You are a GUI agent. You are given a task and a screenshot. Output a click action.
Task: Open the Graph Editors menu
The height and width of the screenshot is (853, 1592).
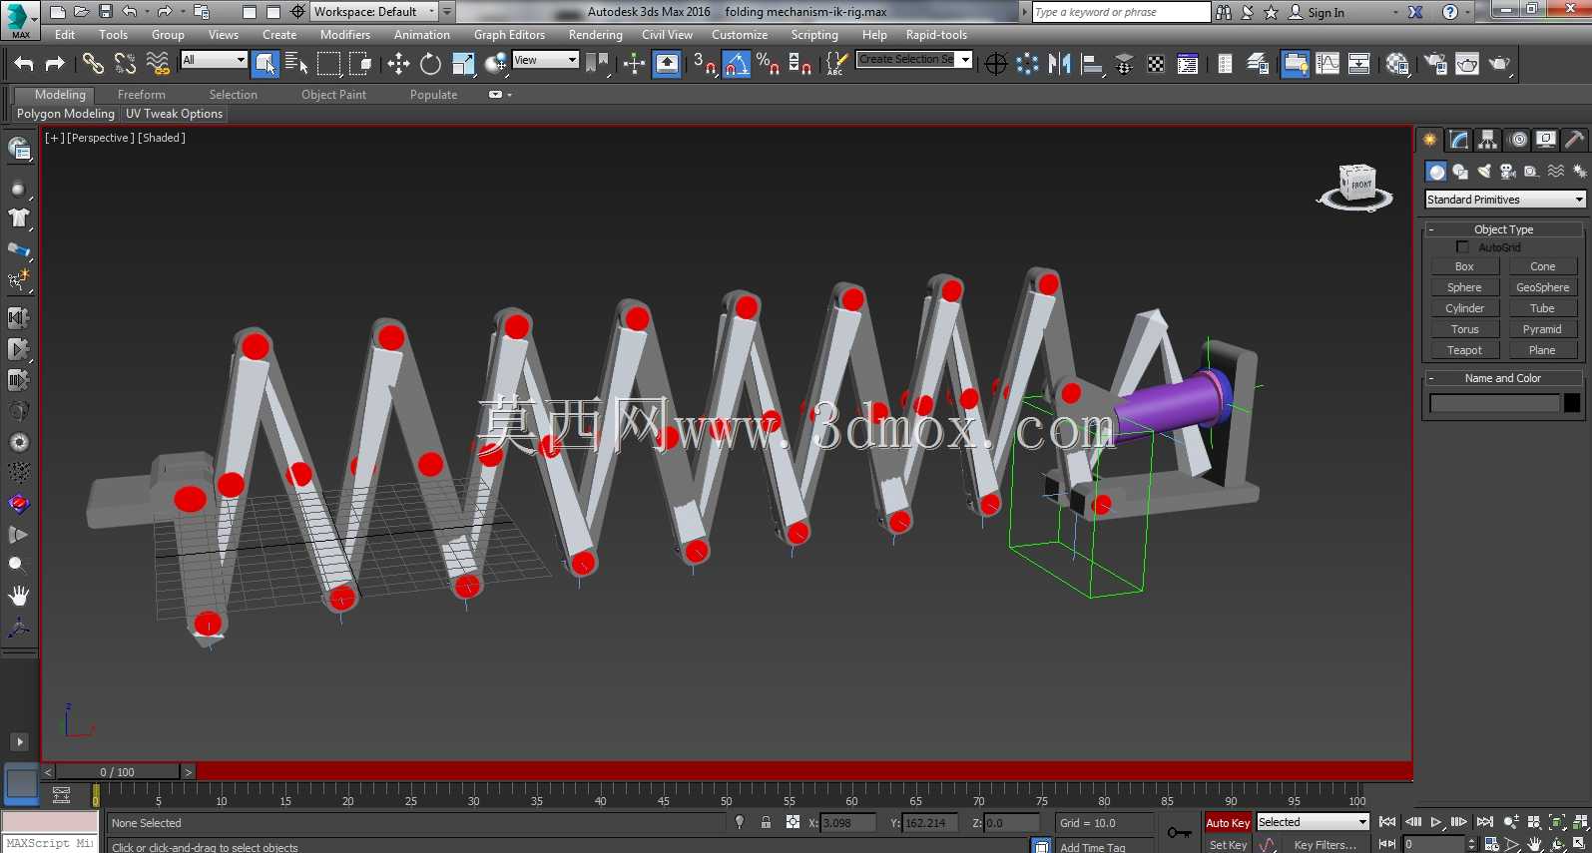tap(509, 35)
